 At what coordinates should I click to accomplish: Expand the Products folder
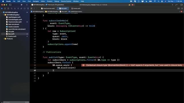[x=3, y=39]
